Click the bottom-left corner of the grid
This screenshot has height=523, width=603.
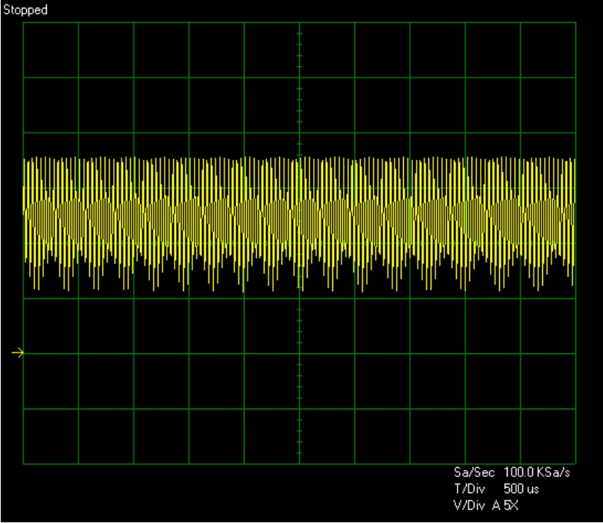(24, 464)
